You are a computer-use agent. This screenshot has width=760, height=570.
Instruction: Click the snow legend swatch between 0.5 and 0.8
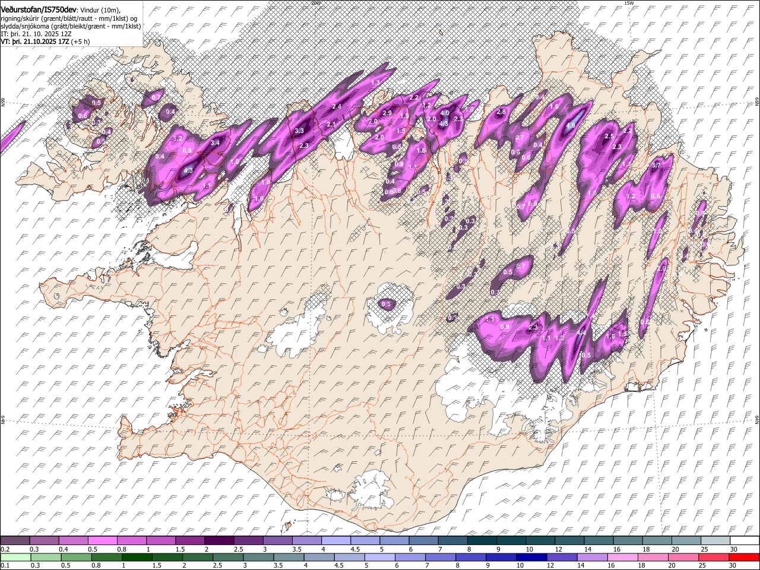coord(102,541)
